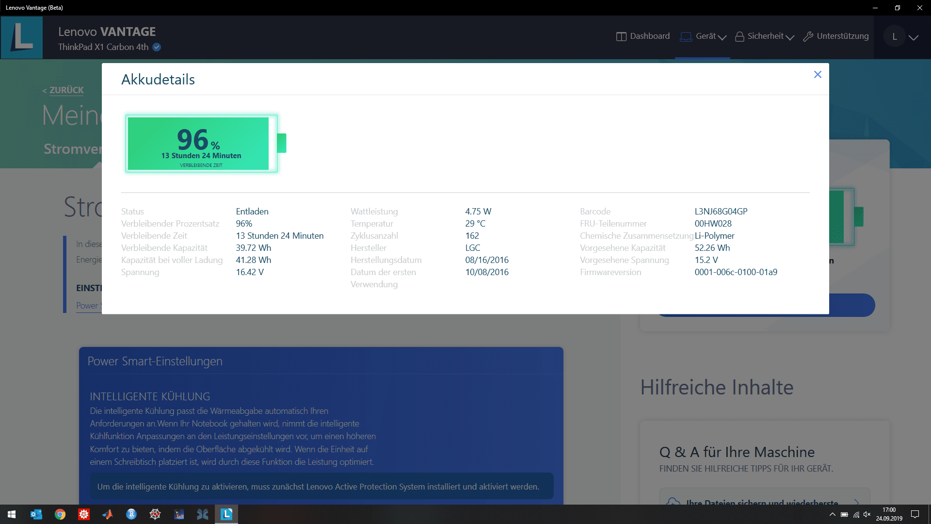
Task: Open the Windows Start menu
Action: 12,514
